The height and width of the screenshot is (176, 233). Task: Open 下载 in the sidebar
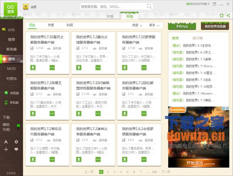pos(6,117)
